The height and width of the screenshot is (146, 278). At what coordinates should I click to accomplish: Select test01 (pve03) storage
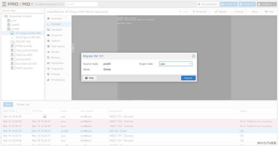point(24,68)
